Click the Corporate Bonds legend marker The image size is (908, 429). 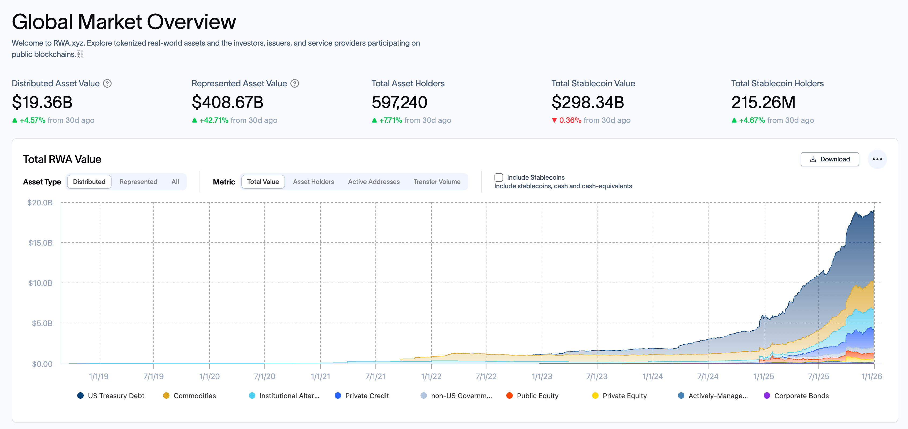click(x=767, y=395)
